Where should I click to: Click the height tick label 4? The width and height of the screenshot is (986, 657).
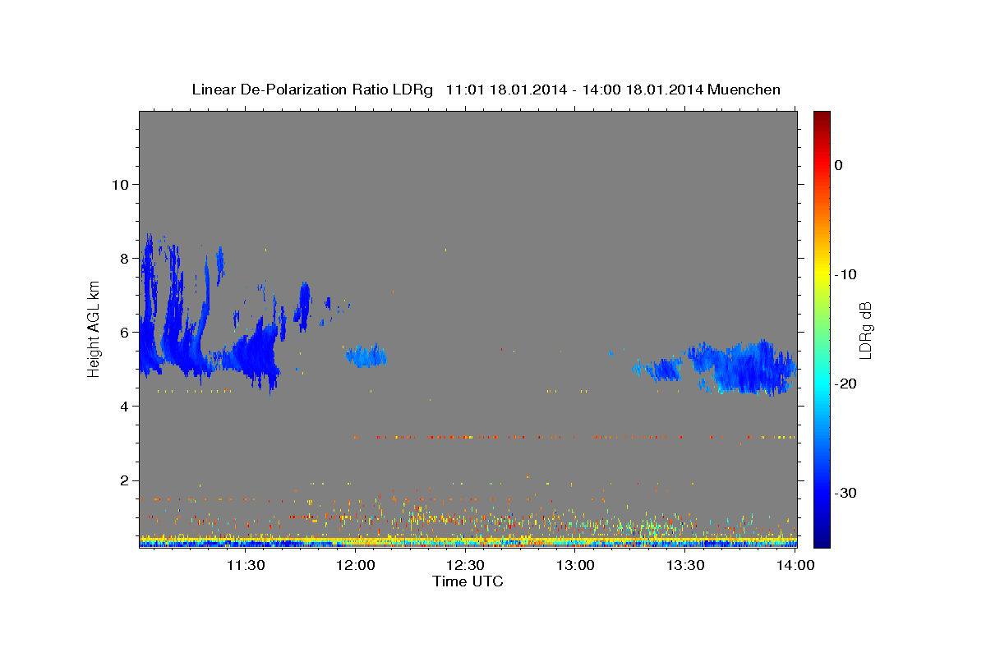coord(124,406)
